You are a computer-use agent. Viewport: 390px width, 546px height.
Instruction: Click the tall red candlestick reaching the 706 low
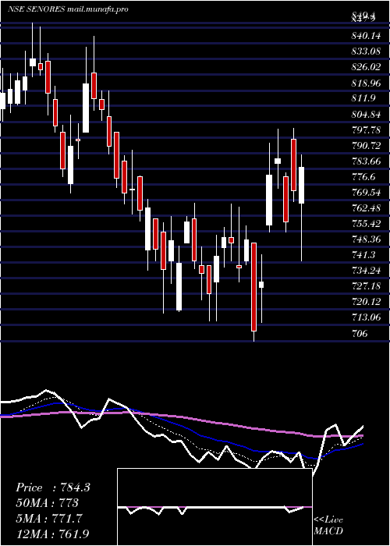[x=254, y=287]
